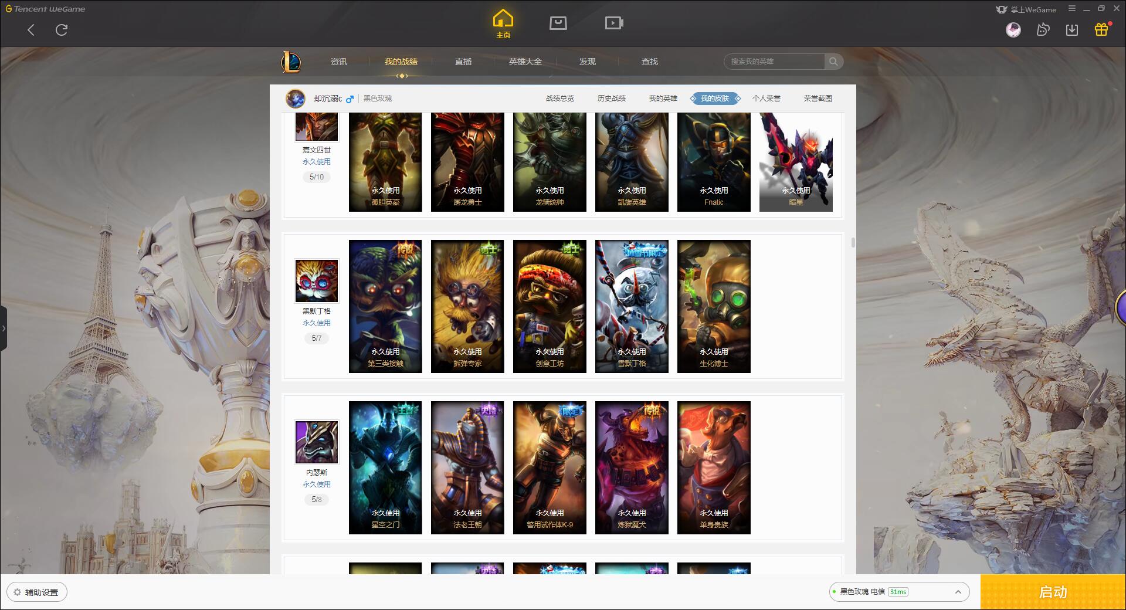Click the 却沉溺c profile avatar
The height and width of the screenshot is (610, 1126).
coord(296,99)
